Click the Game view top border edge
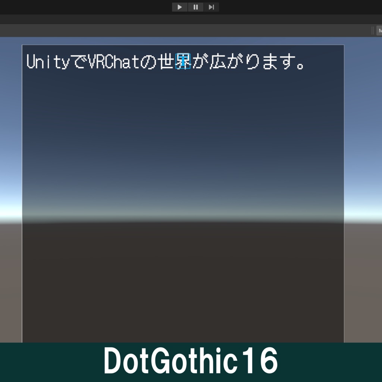 click(x=183, y=44)
